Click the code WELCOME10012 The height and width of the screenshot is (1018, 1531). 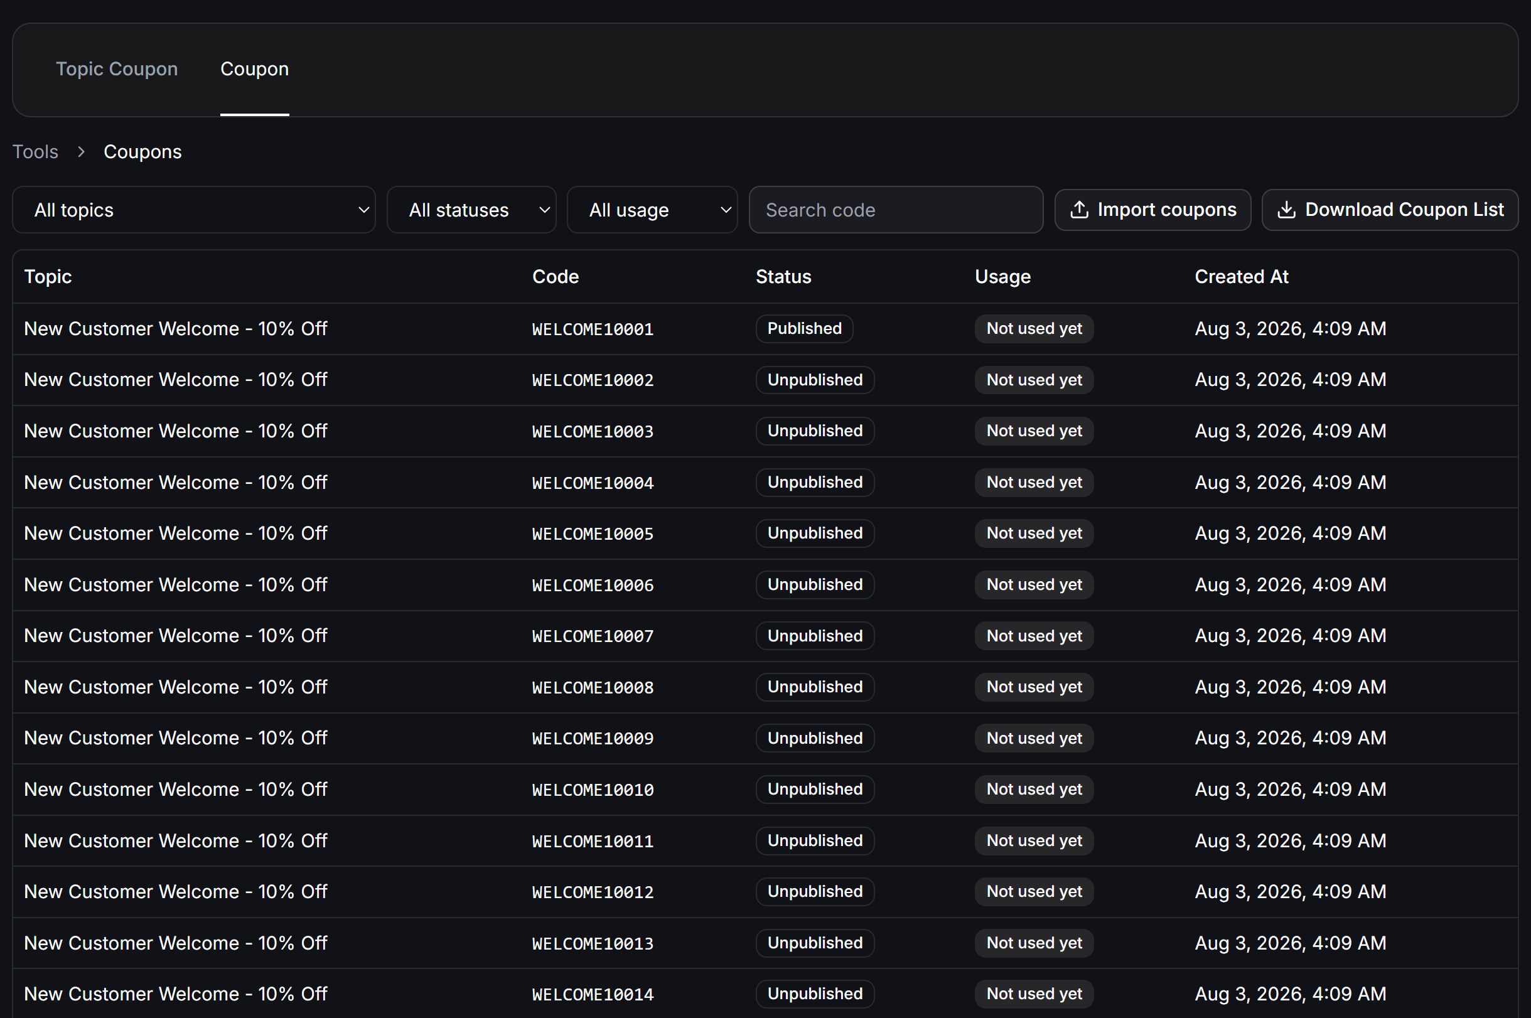[593, 892]
